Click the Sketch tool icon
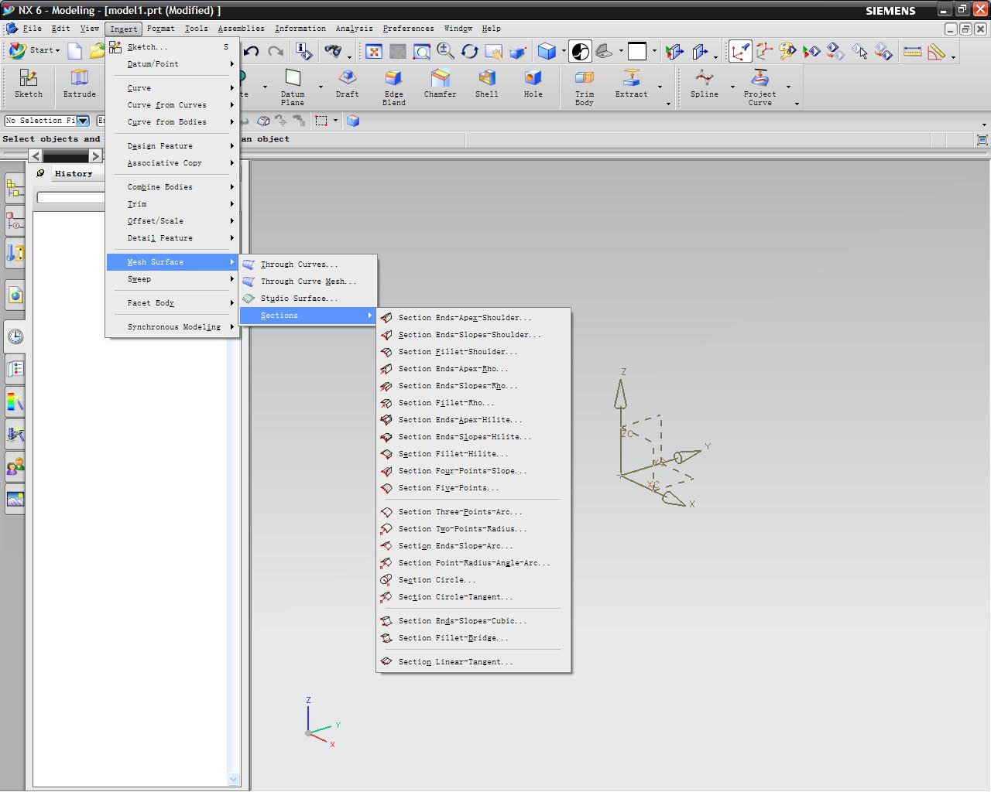Viewport: 991px width, 792px height. [x=29, y=84]
